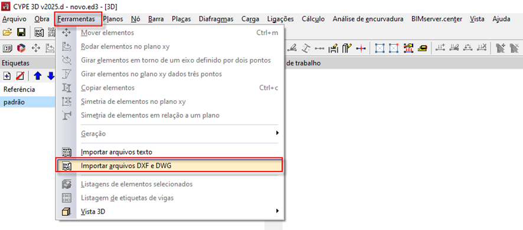The width and height of the screenshot is (523, 230).
Task: Open the BIMserver.center menu
Action: click(x=437, y=19)
